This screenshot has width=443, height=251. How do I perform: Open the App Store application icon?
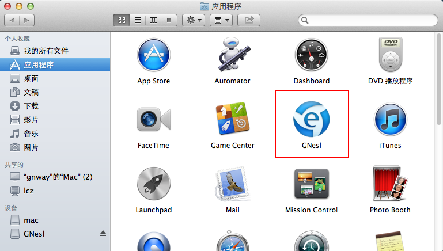(153, 55)
